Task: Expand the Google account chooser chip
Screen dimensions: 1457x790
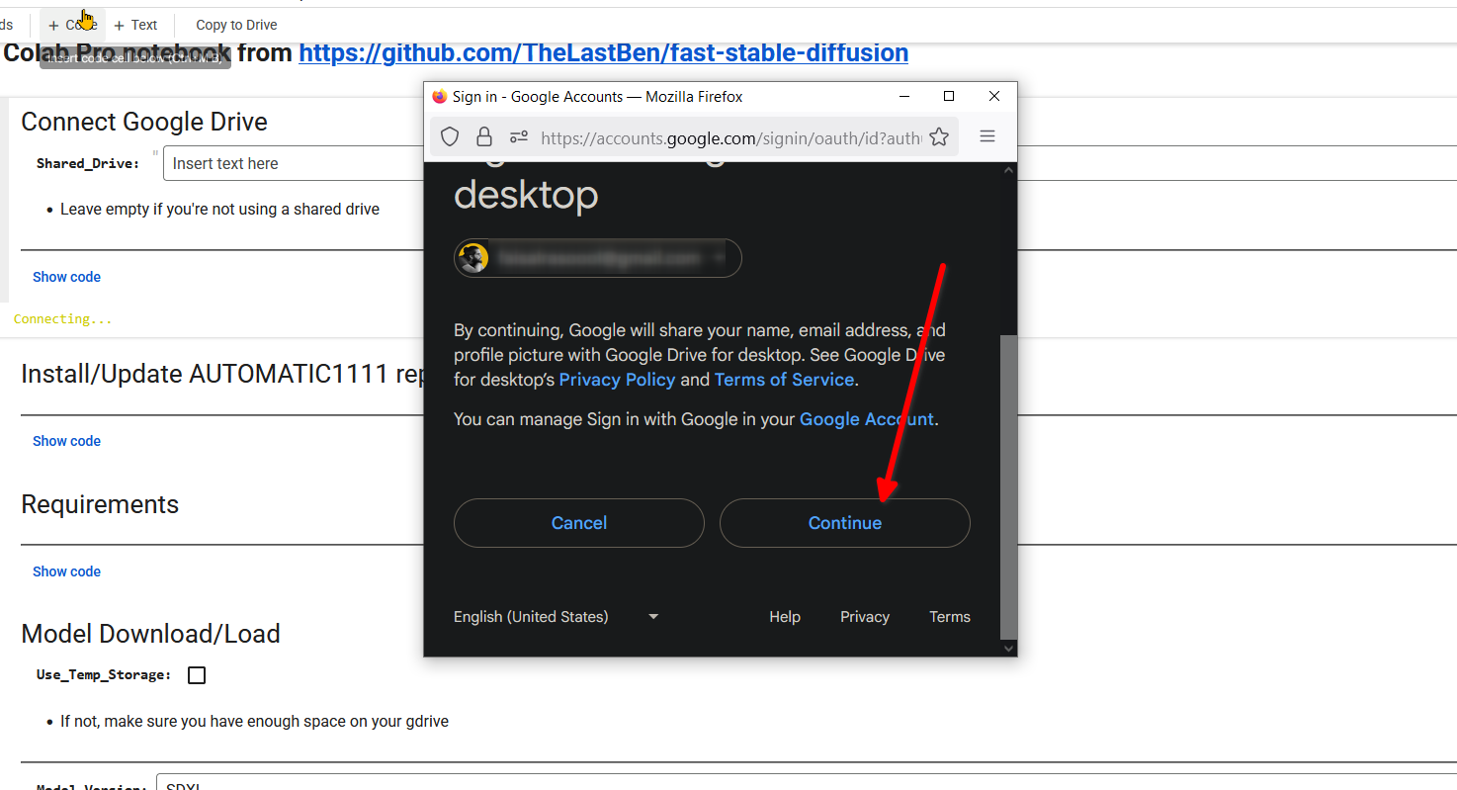Action: [597, 258]
